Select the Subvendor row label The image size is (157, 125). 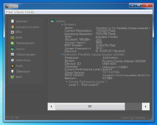coord(72,67)
